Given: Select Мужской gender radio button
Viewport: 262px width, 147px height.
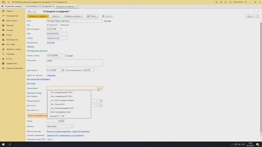Looking at the screenshot, I should pyautogui.click(x=48, y=25).
